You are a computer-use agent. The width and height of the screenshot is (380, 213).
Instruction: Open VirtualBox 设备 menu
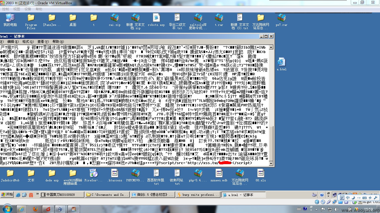point(28,9)
